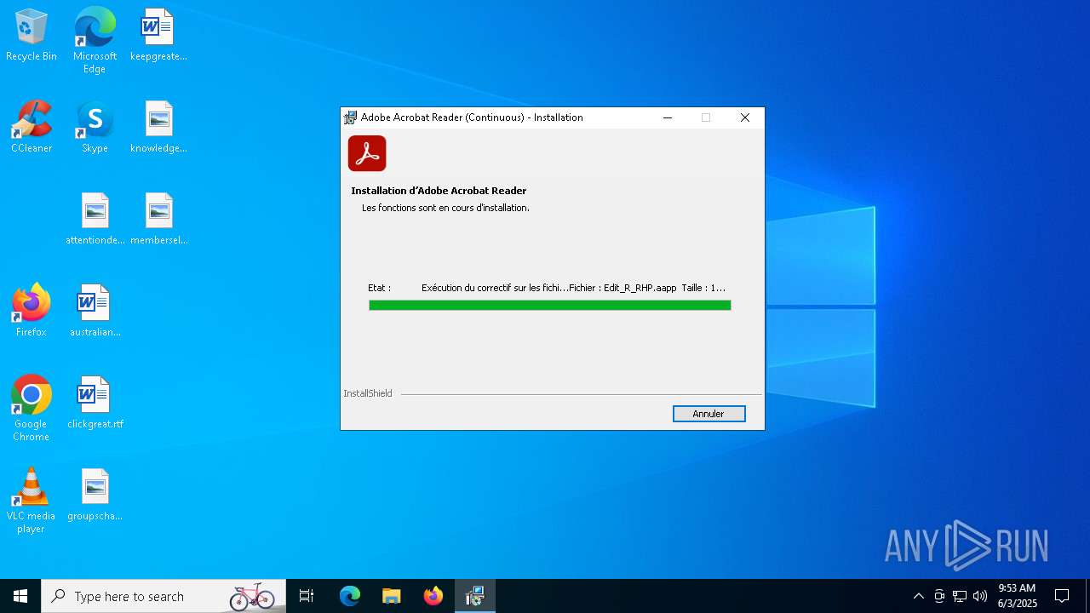This screenshot has height=613, width=1090.
Task: Open the clock showing 9:53 AM
Action: pos(1017,596)
